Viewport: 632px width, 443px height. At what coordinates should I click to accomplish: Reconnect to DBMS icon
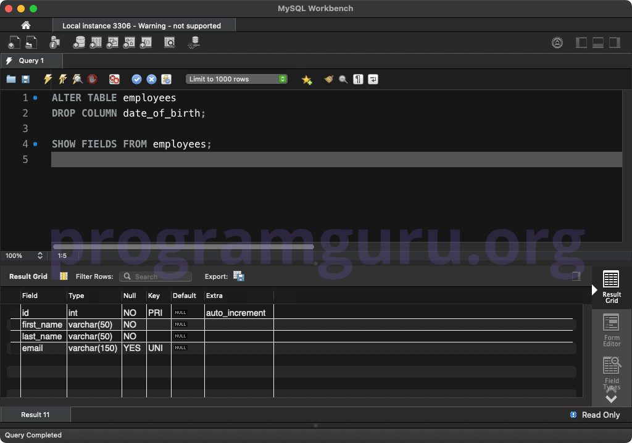pyautogui.click(x=194, y=43)
